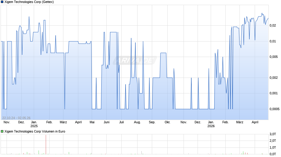Click the green legend square for Volumen
The height and width of the screenshot is (157, 281).
point(2,131)
